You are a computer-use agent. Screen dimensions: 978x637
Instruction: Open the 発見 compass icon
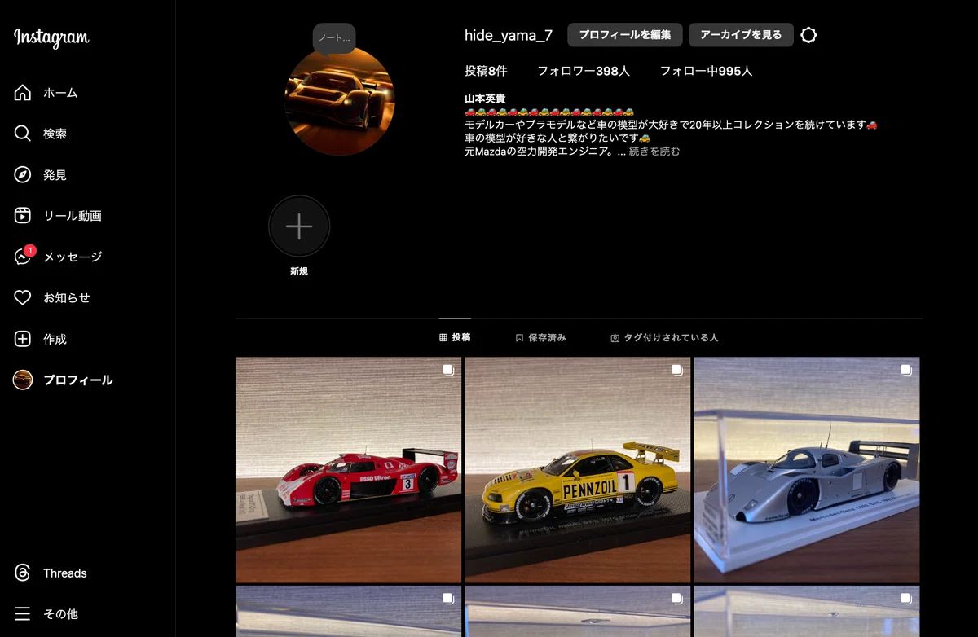(23, 174)
